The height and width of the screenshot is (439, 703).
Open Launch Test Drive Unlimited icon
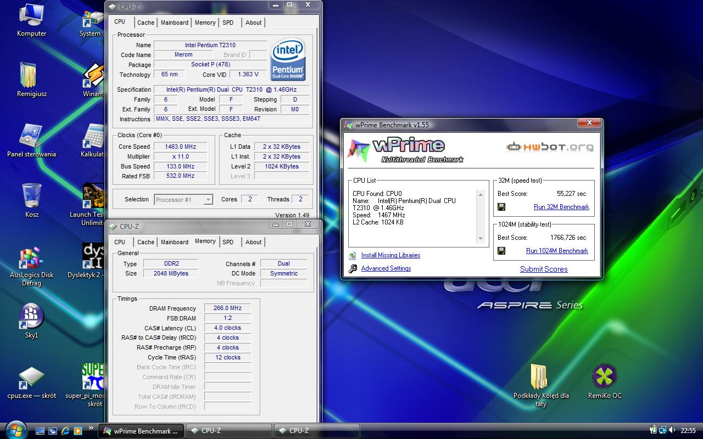(94, 196)
